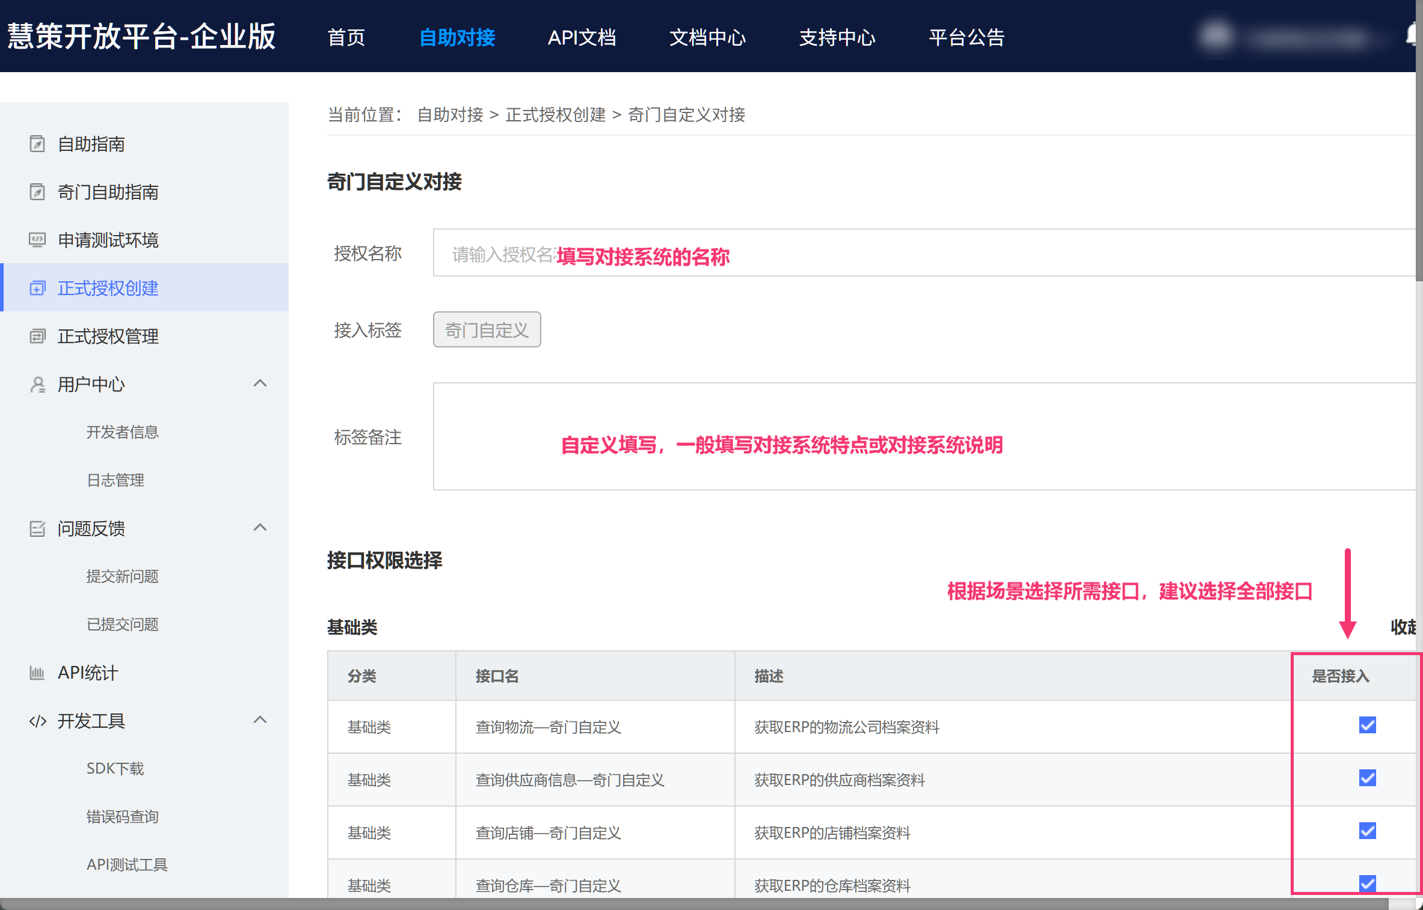The image size is (1423, 910).
Task: Click the 开发工具 code brackets icon
Action: 37,721
